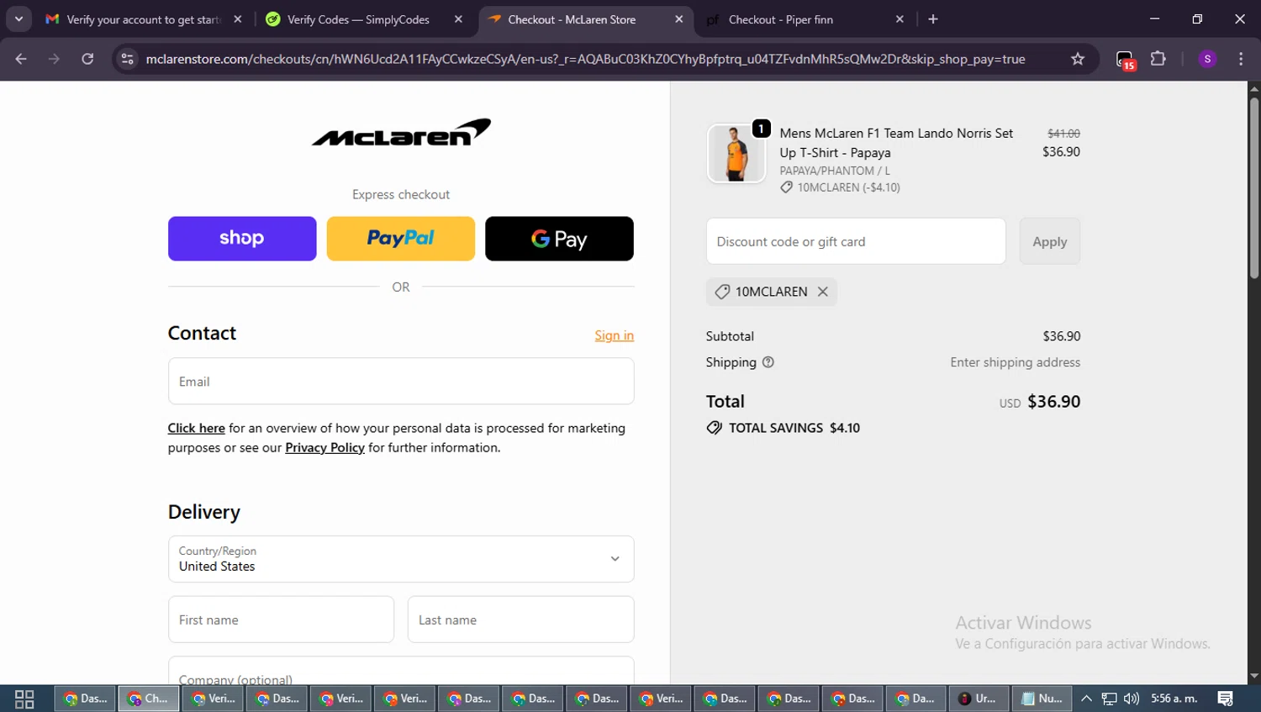Screen dimensions: 1261x712
Task: Click the page vertical scrollbar thumb
Action: (1254, 188)
